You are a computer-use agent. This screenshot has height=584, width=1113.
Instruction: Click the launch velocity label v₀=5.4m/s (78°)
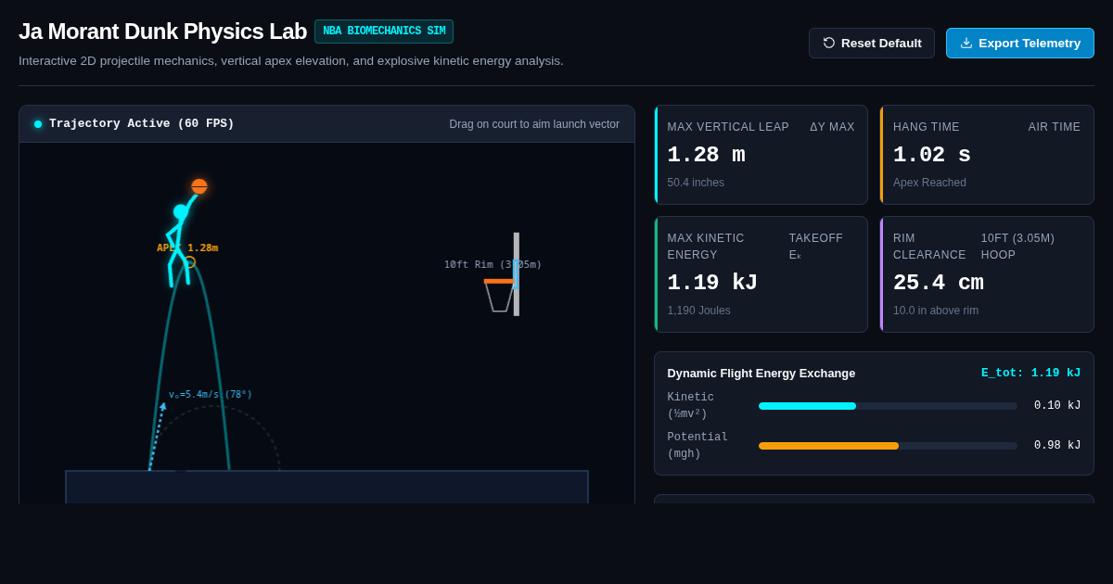211,394
